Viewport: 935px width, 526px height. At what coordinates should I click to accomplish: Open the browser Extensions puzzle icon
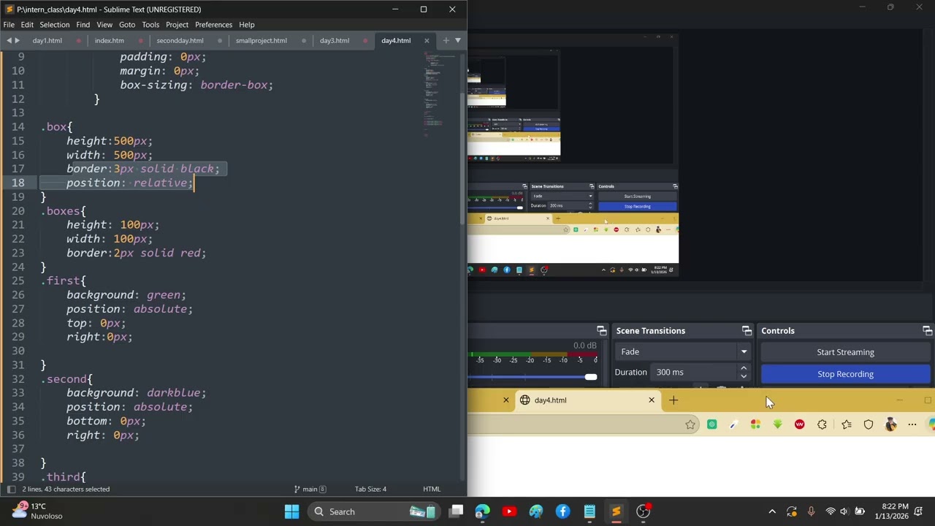pos(822,424)
